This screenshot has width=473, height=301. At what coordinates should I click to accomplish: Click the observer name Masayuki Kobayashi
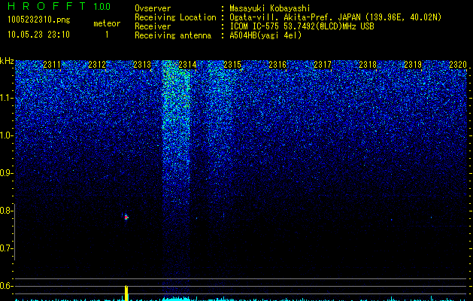pos(270,9)
